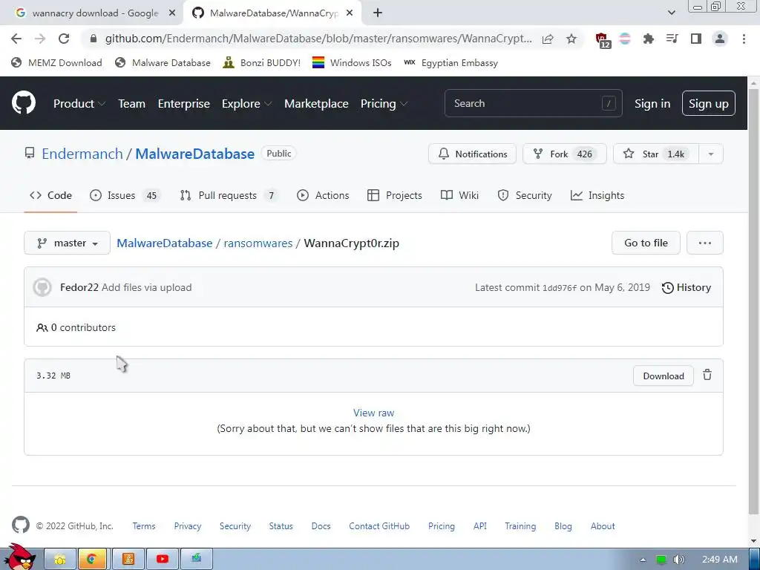Image resolution: width=760 pixels, height=570 pixels.
Task: Open the Issues tab
Action: (x=125, y=195)
